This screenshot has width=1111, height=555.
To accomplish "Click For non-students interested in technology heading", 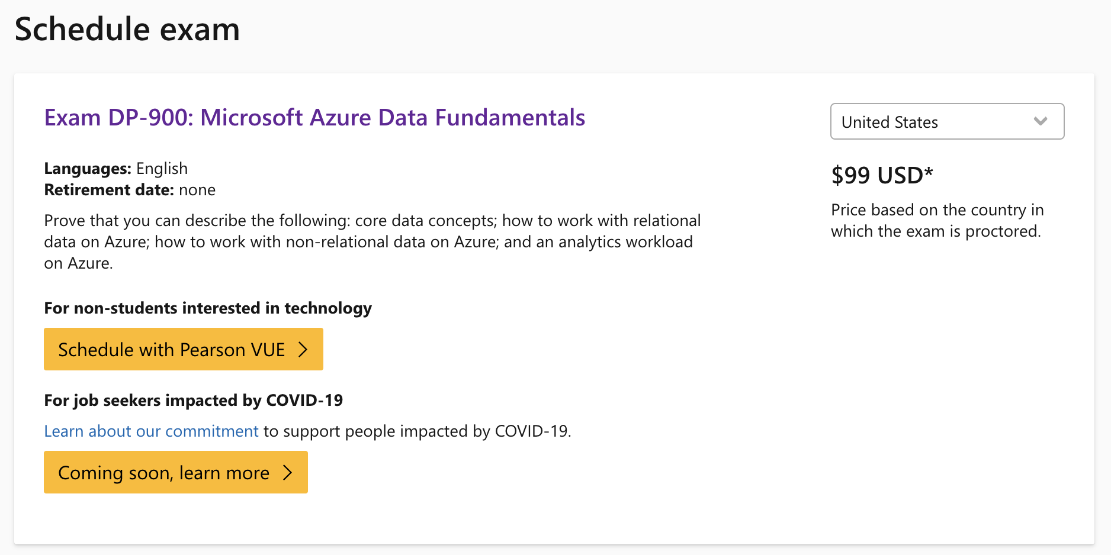I will [x=208, y=308].
